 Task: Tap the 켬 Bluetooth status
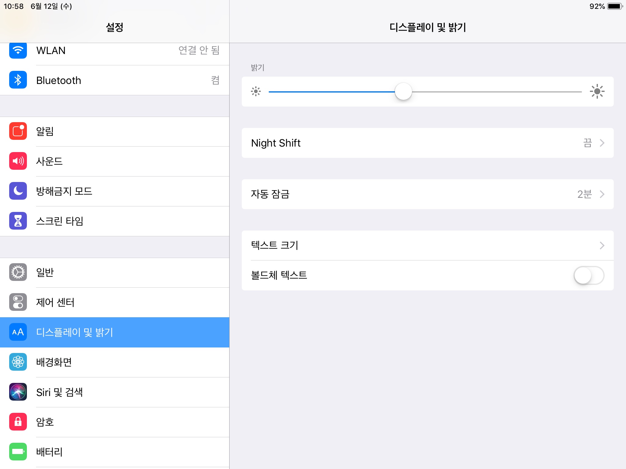point(215,80)
